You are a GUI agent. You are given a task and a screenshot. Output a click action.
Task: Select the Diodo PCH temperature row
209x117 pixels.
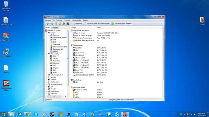(x=89, y=70)
